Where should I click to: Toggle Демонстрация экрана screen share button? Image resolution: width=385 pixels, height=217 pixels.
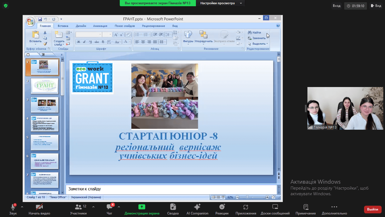[x=142, y=209]
